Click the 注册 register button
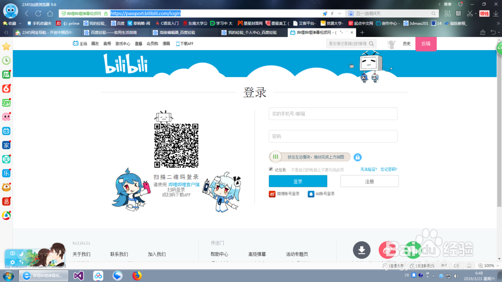Screen dimensions: 502x282 click(x=369, y=181)
